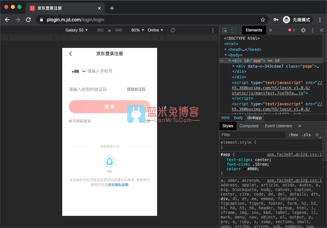Image resolution: width=327 pixels, height=228 pixels.
Task: Click the rotate device icon
Action: coord(173,30)
